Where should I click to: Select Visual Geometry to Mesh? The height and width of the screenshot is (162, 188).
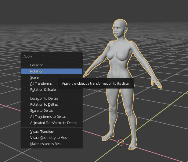(52, 138)
